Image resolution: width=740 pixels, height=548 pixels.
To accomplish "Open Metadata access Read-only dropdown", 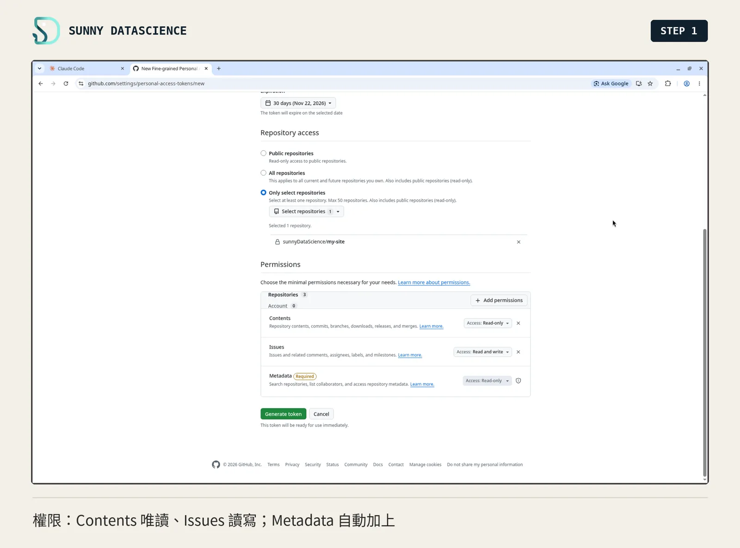I will [x=487, y=381].
